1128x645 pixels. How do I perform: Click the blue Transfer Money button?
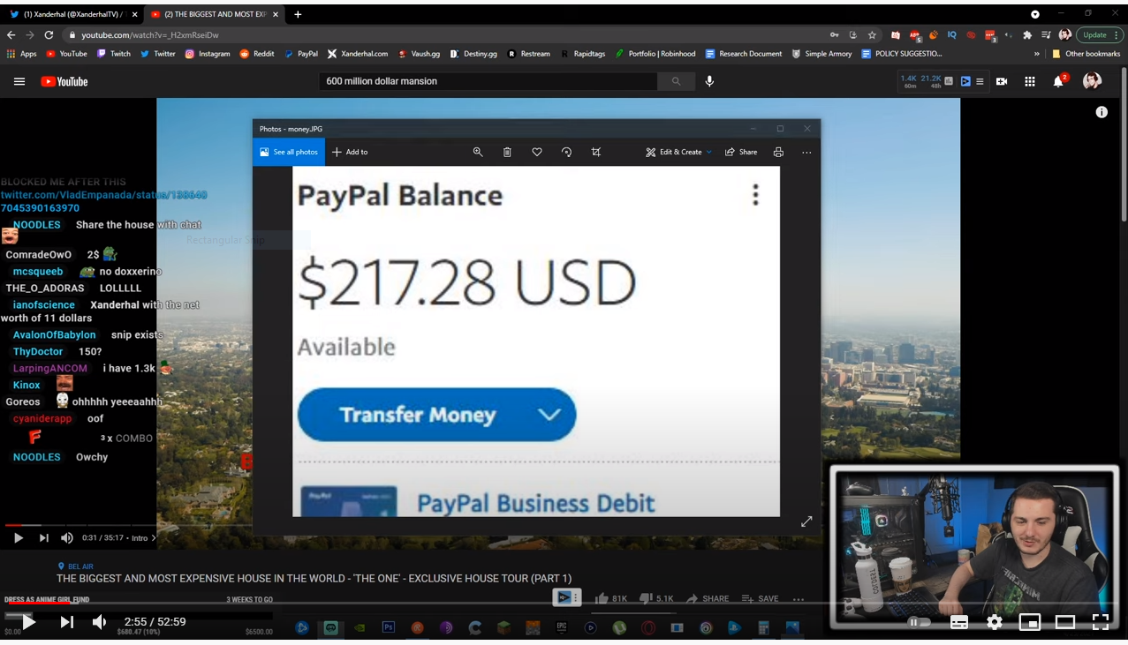point(436,415)
